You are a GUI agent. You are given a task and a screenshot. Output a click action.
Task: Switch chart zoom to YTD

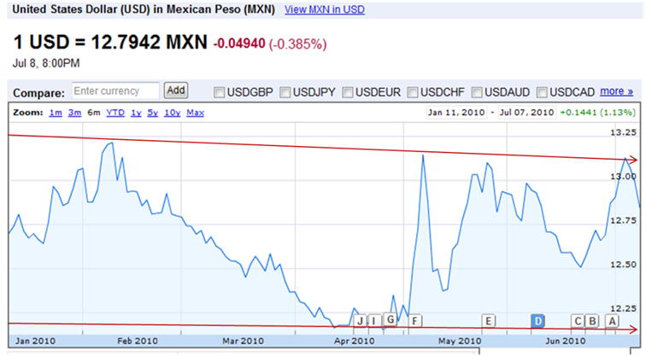point(115,113)
